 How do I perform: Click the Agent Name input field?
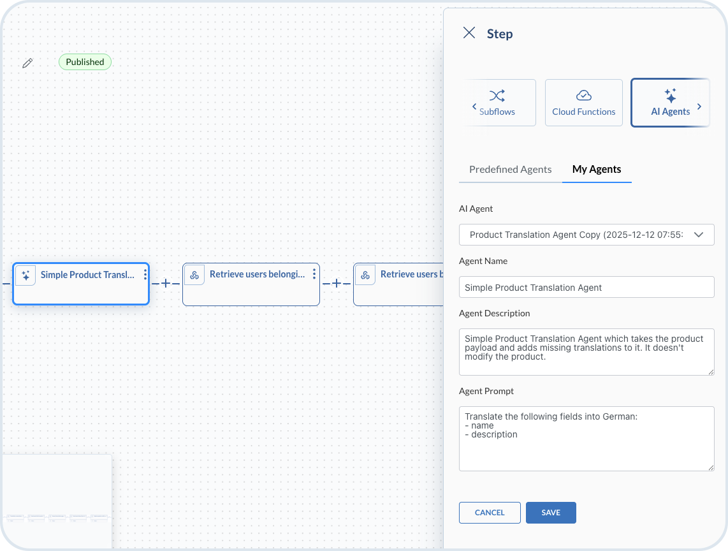click(586, 287)
